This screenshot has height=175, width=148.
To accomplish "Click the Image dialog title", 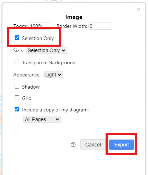I will [74, 17].
